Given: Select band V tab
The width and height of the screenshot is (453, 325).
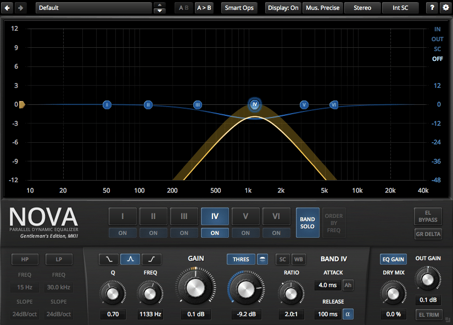Looking at the screenshot, I should pyautogui.click(x=245, y=216).
